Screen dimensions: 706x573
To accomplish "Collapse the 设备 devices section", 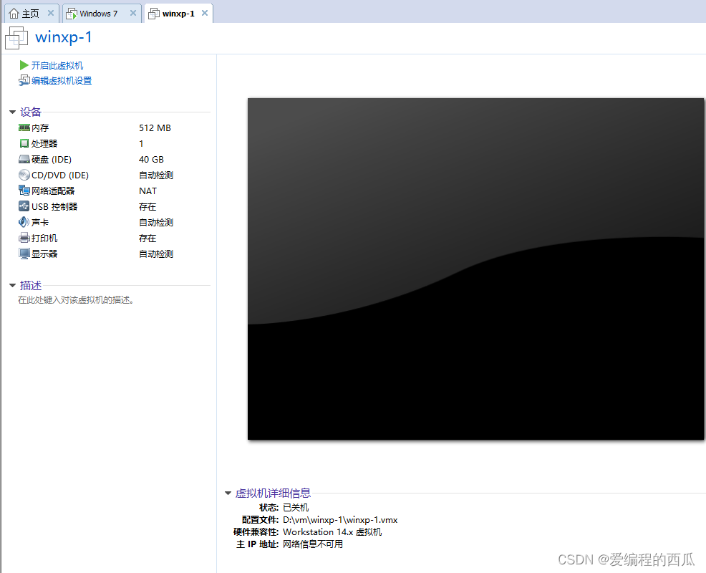I will [13, 112].
